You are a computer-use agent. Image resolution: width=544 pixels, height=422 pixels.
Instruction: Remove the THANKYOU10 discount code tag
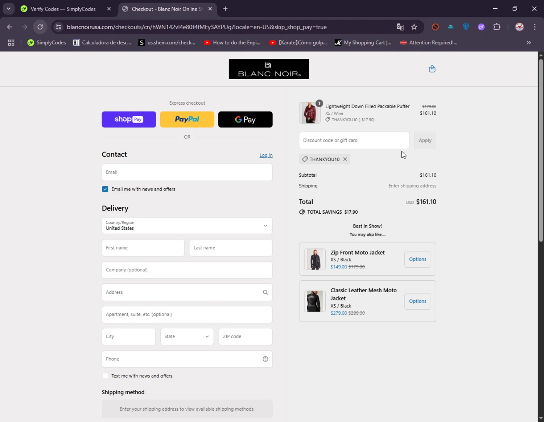(345, 159)
